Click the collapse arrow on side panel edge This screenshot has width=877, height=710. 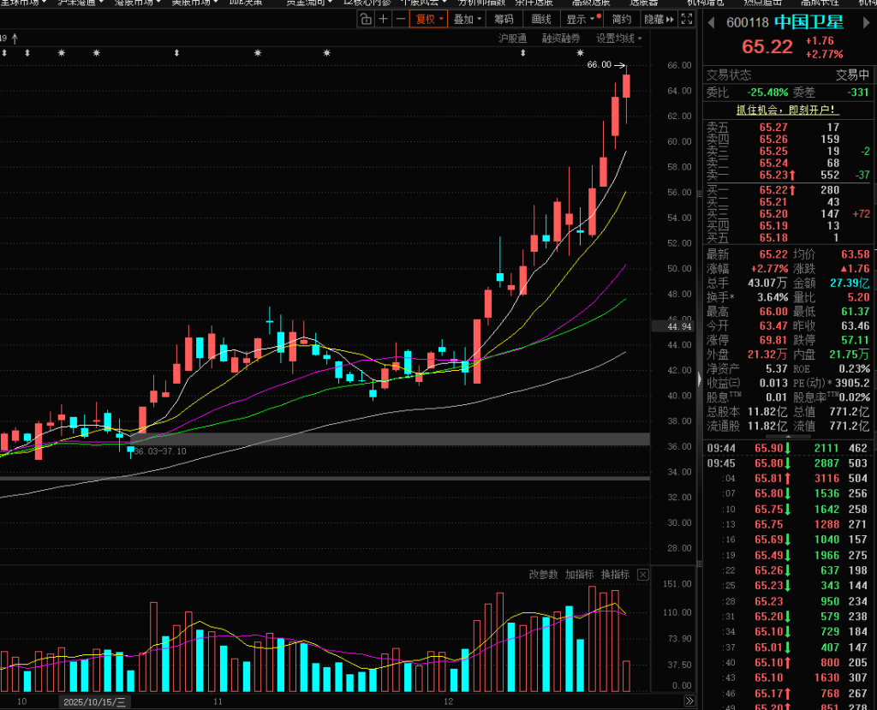699,379
